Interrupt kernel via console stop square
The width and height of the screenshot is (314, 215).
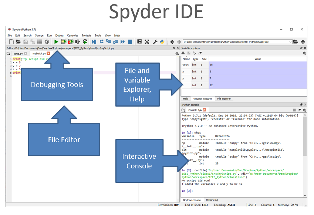coord(294,110)
